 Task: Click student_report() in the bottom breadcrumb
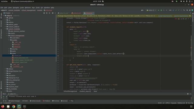pyautogui.click(x=85, y=91)
